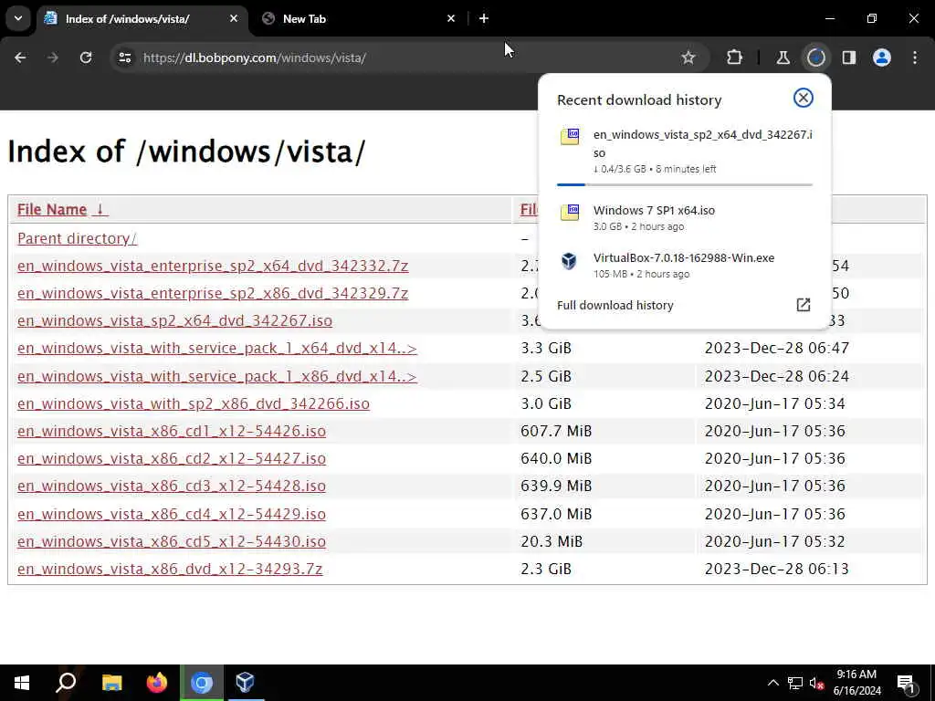
Task: Click Full download history link
Action: (x=615, y=305)
